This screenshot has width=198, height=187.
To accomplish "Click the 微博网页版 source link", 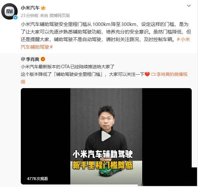I will [x=60, y=15].
